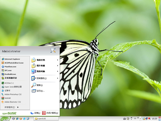Launch WinRAR from recent programs
Screen dimensions: 161x121
point(6,98)
